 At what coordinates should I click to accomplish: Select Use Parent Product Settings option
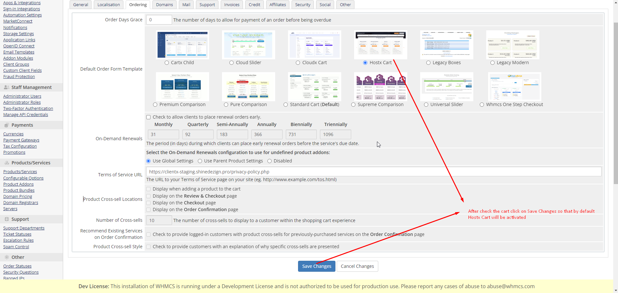click(200, 161)
